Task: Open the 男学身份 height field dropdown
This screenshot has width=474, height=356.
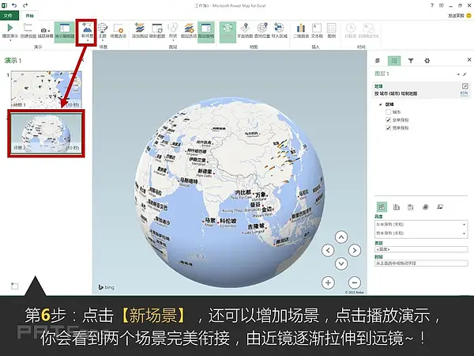Action: 465,233
